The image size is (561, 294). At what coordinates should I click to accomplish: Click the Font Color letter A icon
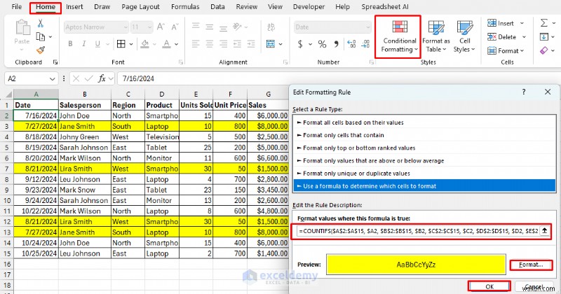coord(166,43)
